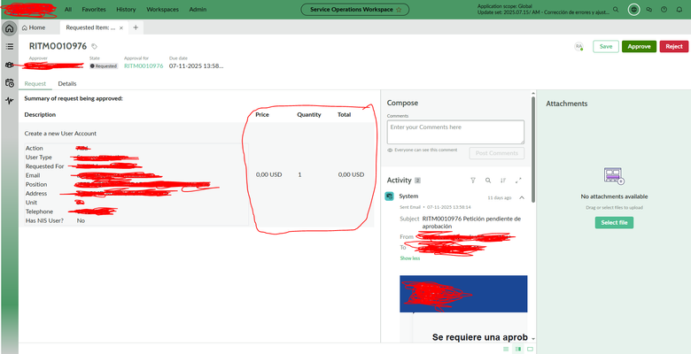Screen dimensions: 691x354
Task: Open the notifications bell icon
Action: click(679, 9)
